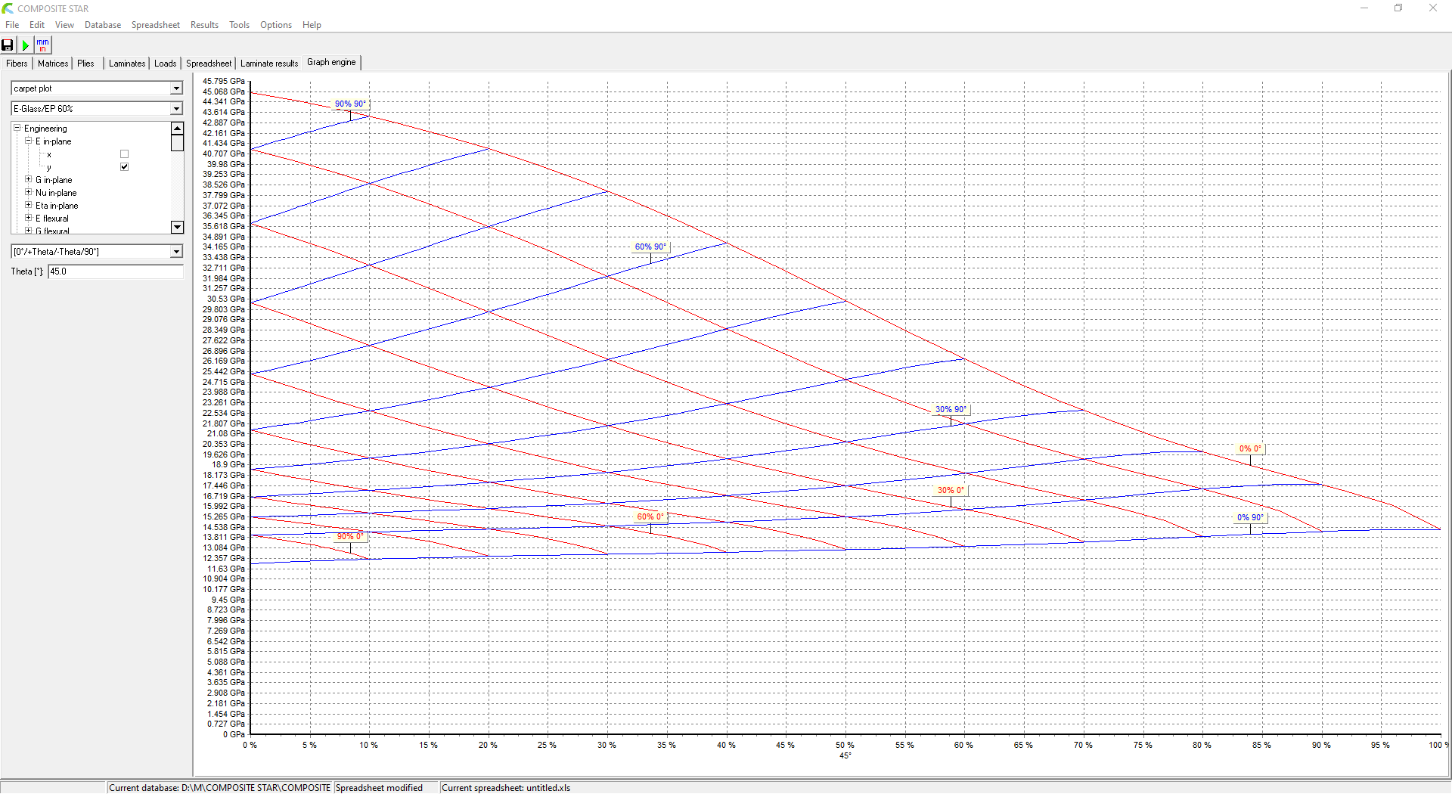Expand the Nu in-plane tree node
1452x794 pixels.
tap(29, 193)
